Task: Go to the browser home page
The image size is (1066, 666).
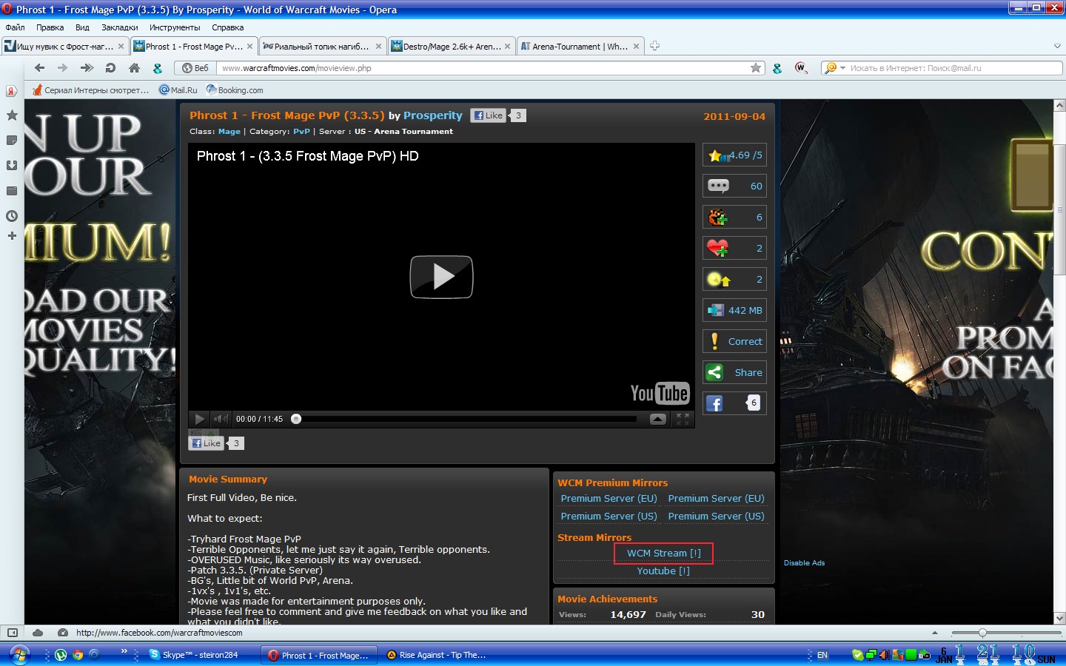Action: pos(134,68)
